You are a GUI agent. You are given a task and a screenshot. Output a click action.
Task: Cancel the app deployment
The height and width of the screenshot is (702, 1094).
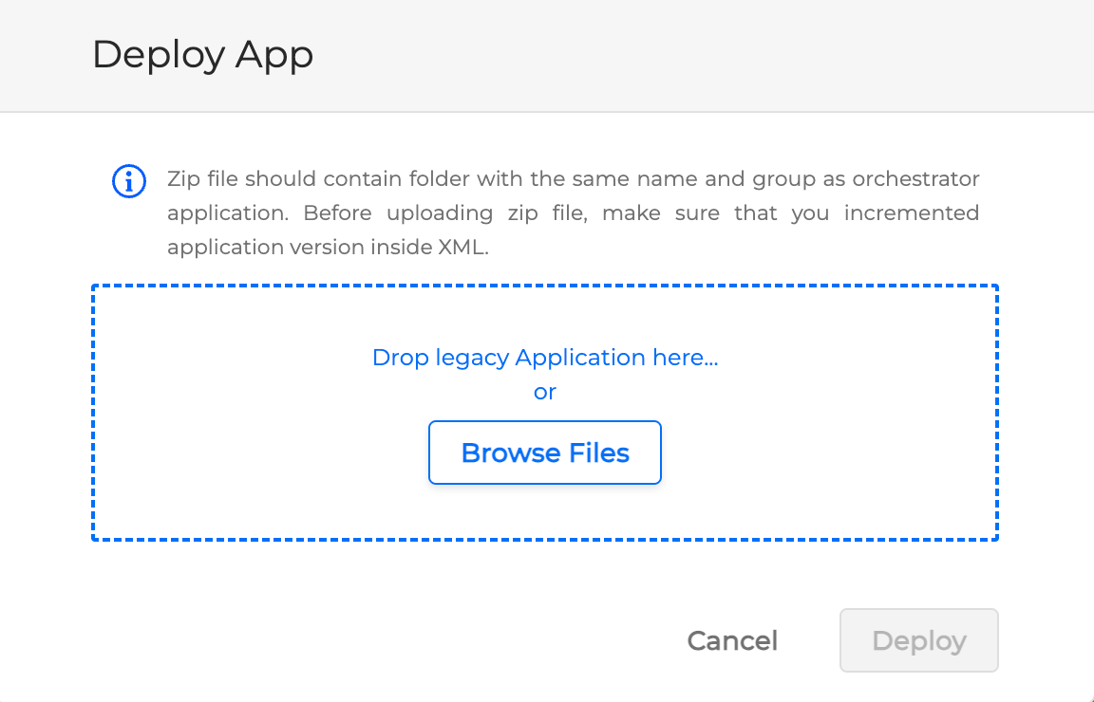coord(731,640)
